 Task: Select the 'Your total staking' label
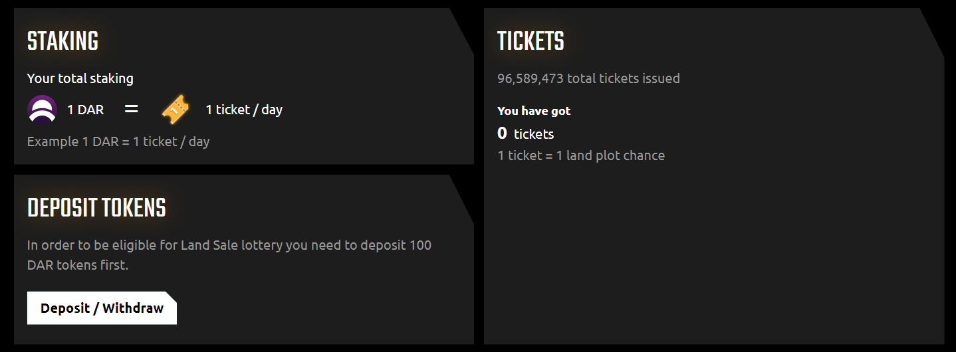[80, 78]
